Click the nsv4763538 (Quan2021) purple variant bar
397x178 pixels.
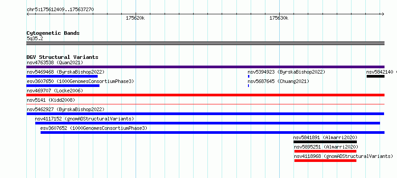[205, 67]
